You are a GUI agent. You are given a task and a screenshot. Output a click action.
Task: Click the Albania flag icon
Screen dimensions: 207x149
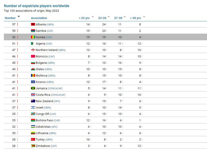[33, 24]
